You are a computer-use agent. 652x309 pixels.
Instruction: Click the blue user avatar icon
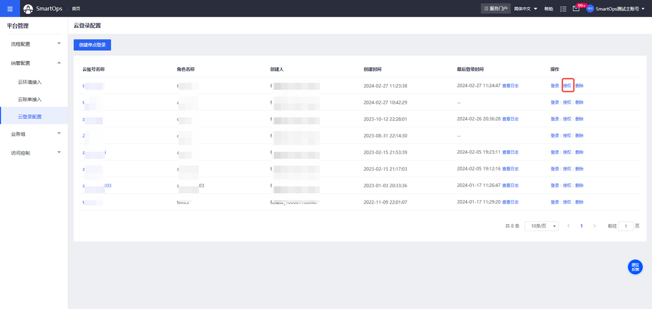coord(590,9)
